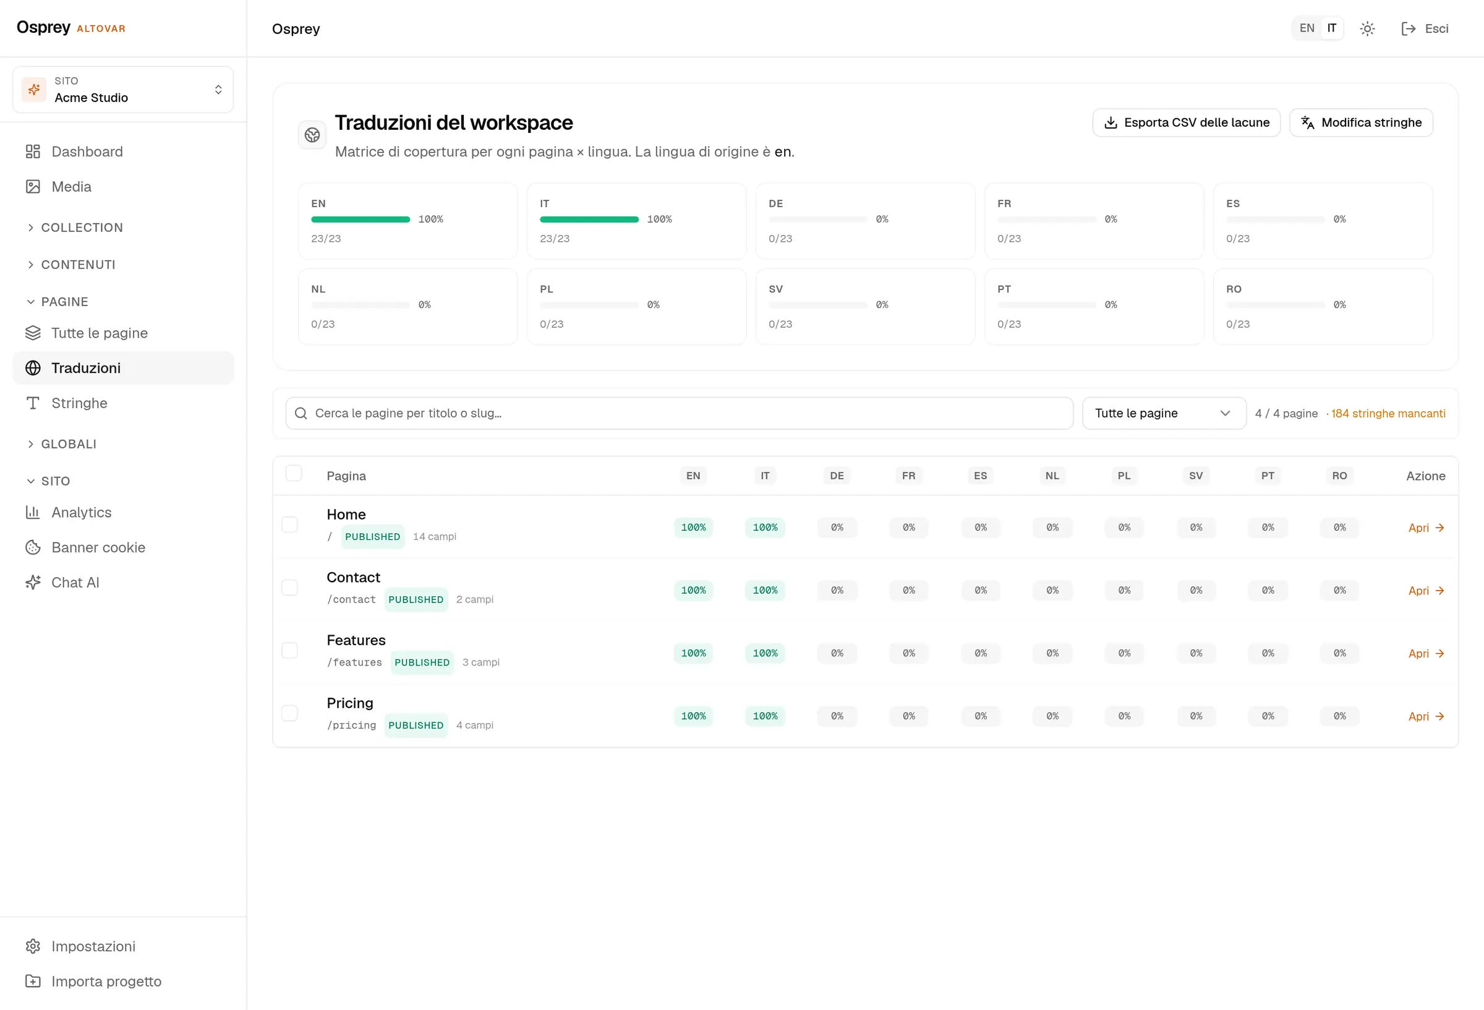Image resolution: width=1484 pixels, height=1010 pixels.
Task: Click the Esci logout arrow icon
Action: tap(1408, 28)
